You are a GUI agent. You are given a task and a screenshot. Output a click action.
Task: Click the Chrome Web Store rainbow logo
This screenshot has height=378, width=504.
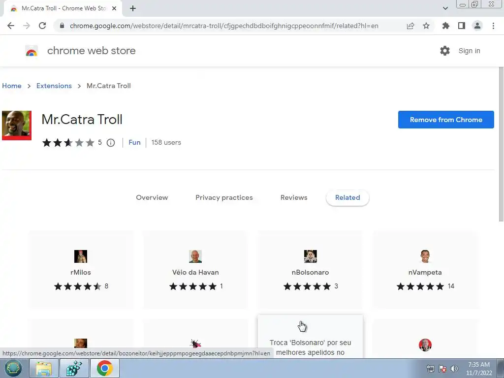coord(31,51)
